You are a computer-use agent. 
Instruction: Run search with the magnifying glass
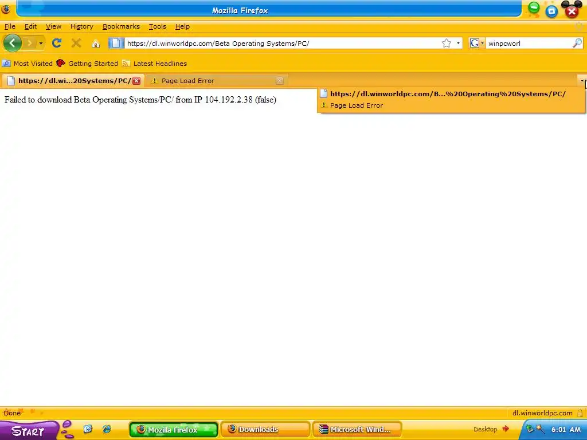pos(577,43)
